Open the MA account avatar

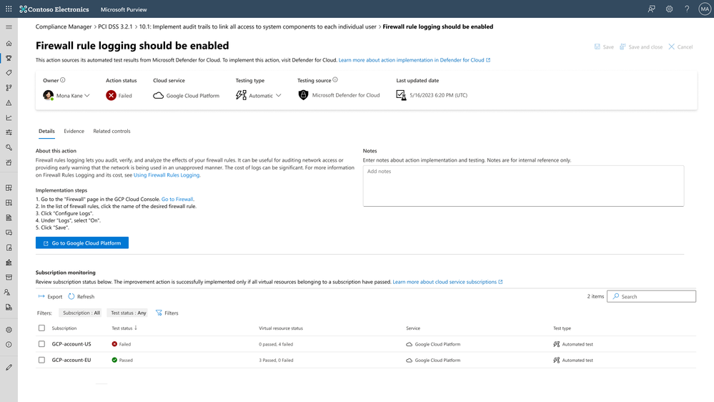[x=705, y=9]
